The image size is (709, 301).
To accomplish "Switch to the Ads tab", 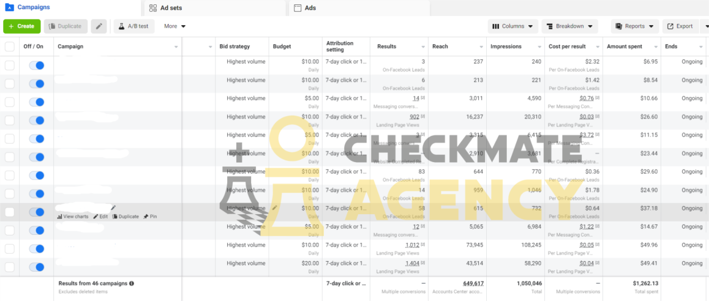I will click(306, 8).
